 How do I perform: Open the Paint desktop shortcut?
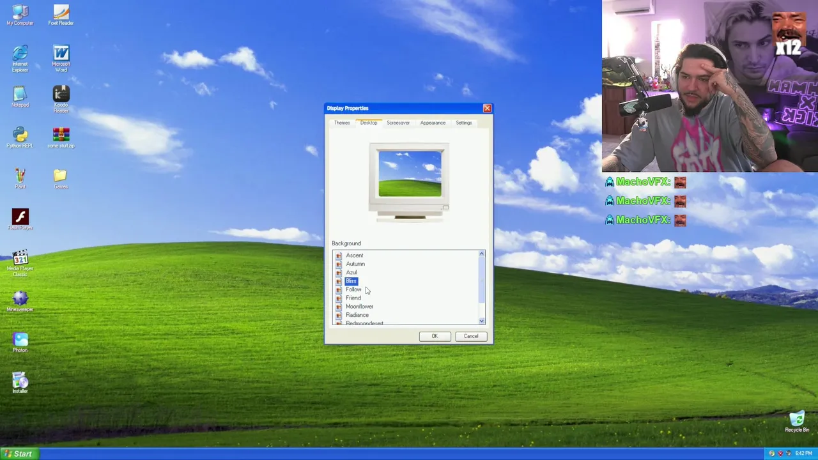(x=20, y=179)
